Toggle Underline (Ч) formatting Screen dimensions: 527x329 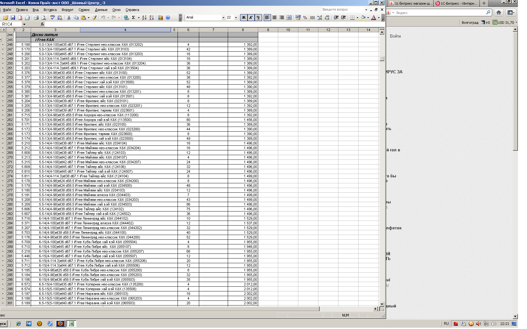click(258, 18)
